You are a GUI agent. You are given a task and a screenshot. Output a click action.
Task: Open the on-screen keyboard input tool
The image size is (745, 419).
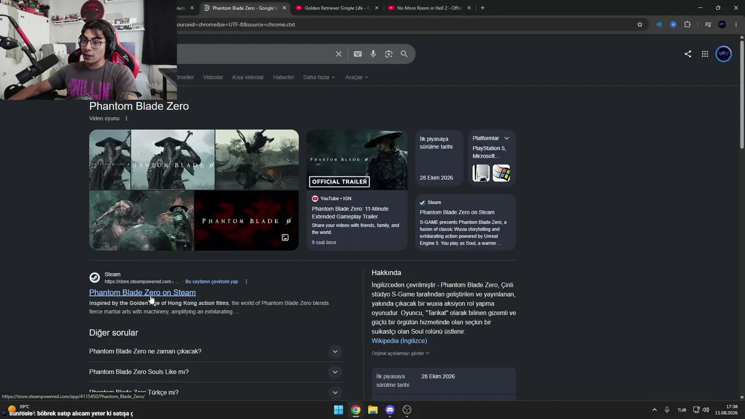click(x=357, y=54)
